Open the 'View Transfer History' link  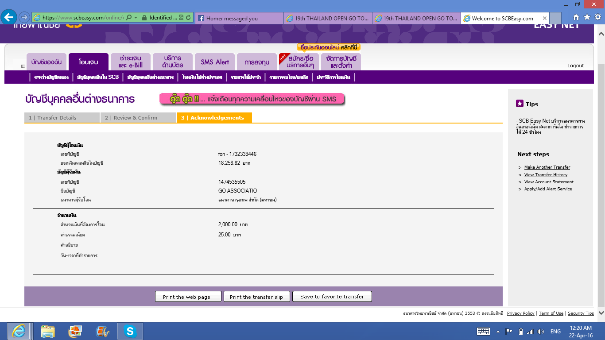(546, 175)
